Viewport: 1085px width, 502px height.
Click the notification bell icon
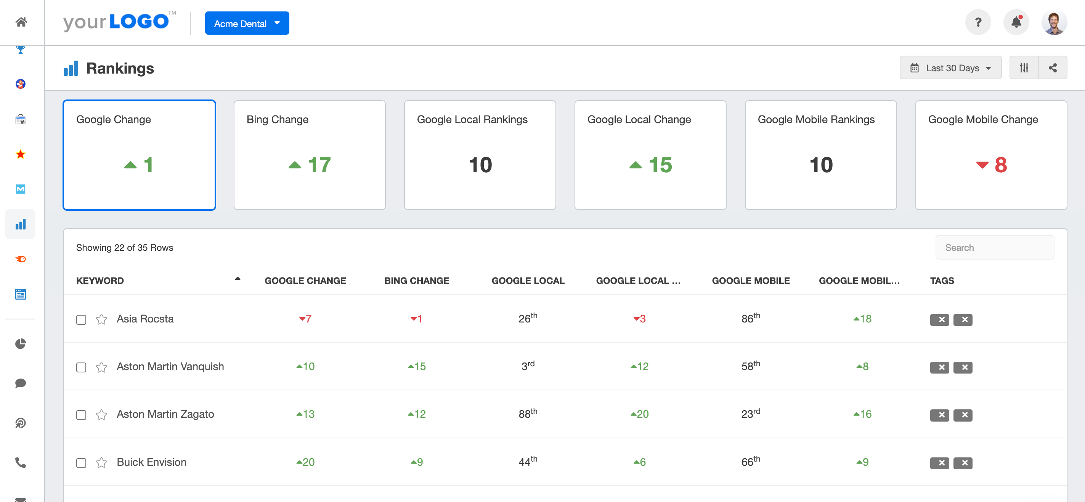(x=1016, y=23)
